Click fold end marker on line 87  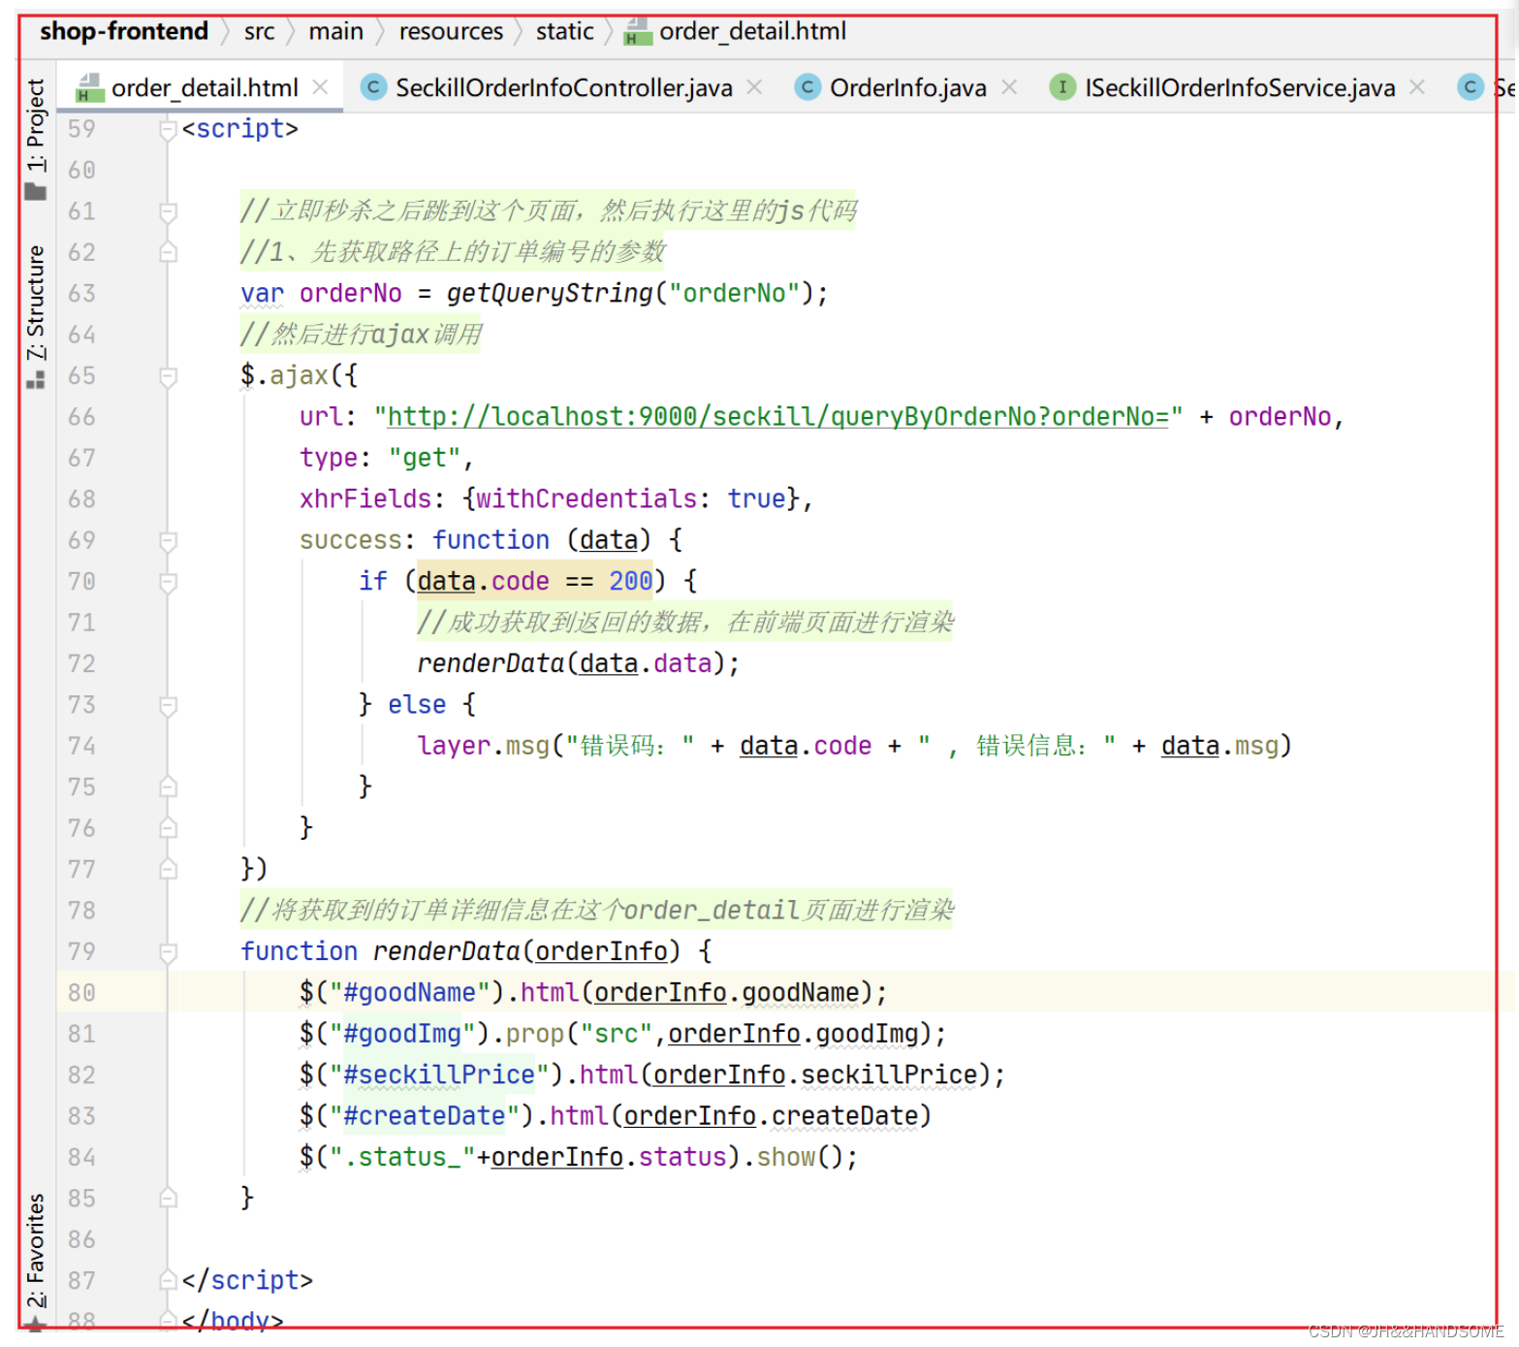(x=168, y=1281)
